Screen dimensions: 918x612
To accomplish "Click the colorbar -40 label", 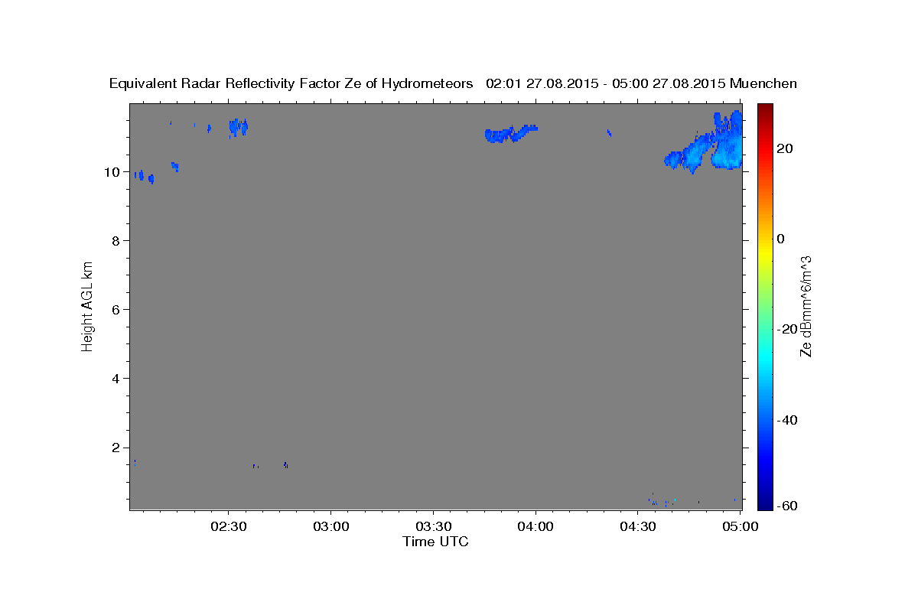I will coord(786,420).
